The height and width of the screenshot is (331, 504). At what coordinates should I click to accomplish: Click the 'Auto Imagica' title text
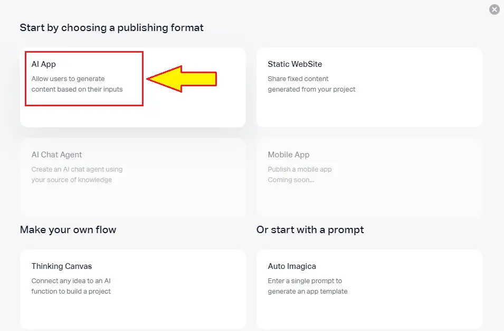point(292,266)
